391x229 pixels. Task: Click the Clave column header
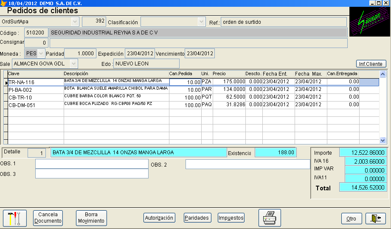point(35,74)
